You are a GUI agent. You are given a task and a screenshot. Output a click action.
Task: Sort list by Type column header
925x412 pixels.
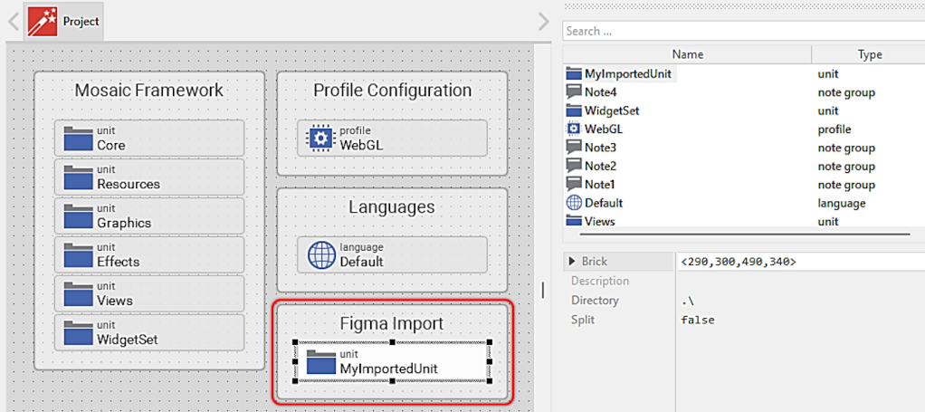pos(869,54)
